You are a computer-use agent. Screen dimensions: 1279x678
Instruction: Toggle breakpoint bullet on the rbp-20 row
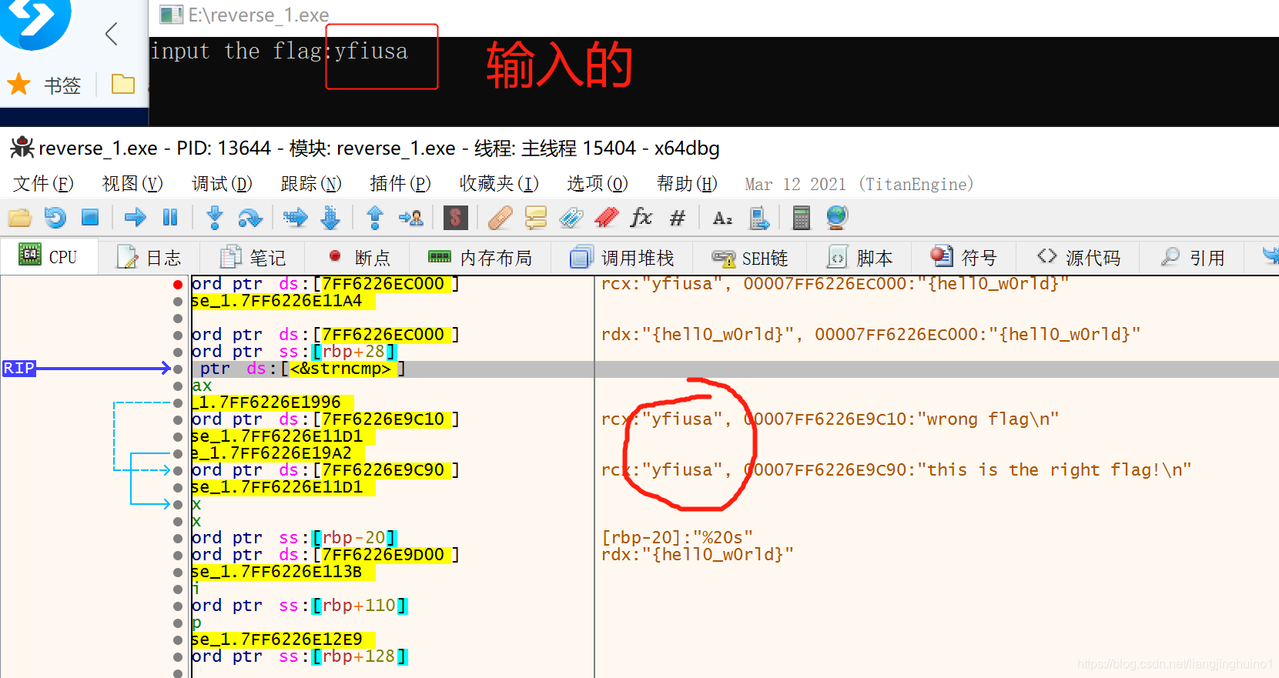178,538
